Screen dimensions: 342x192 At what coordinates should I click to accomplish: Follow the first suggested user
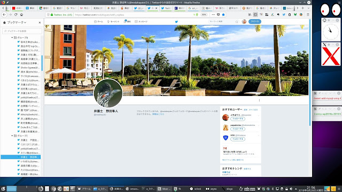[238, 119]
